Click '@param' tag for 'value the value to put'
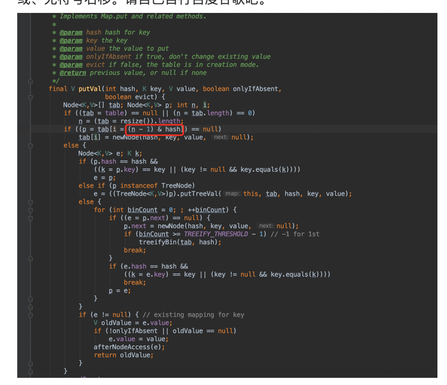447x385 pixels. (x=71, y=48)
